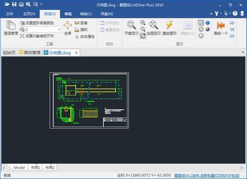Select the 布局1 layout tab
The image size is (247, 179).
36,168
